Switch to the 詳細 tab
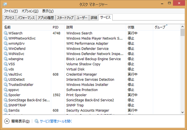The width and height of the screenshot is (187, 130). pos(94,18)
